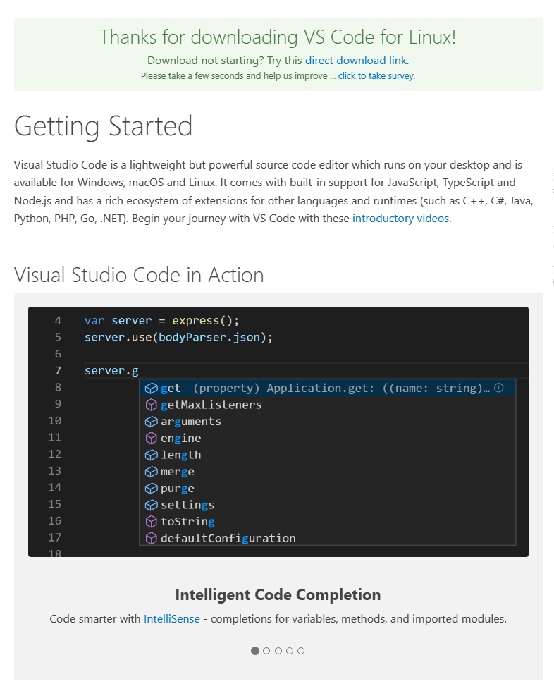Click line number 12 in the gutter
This screenshot has height=691, width=554.
pyautogui.click(x=54, y=454)
